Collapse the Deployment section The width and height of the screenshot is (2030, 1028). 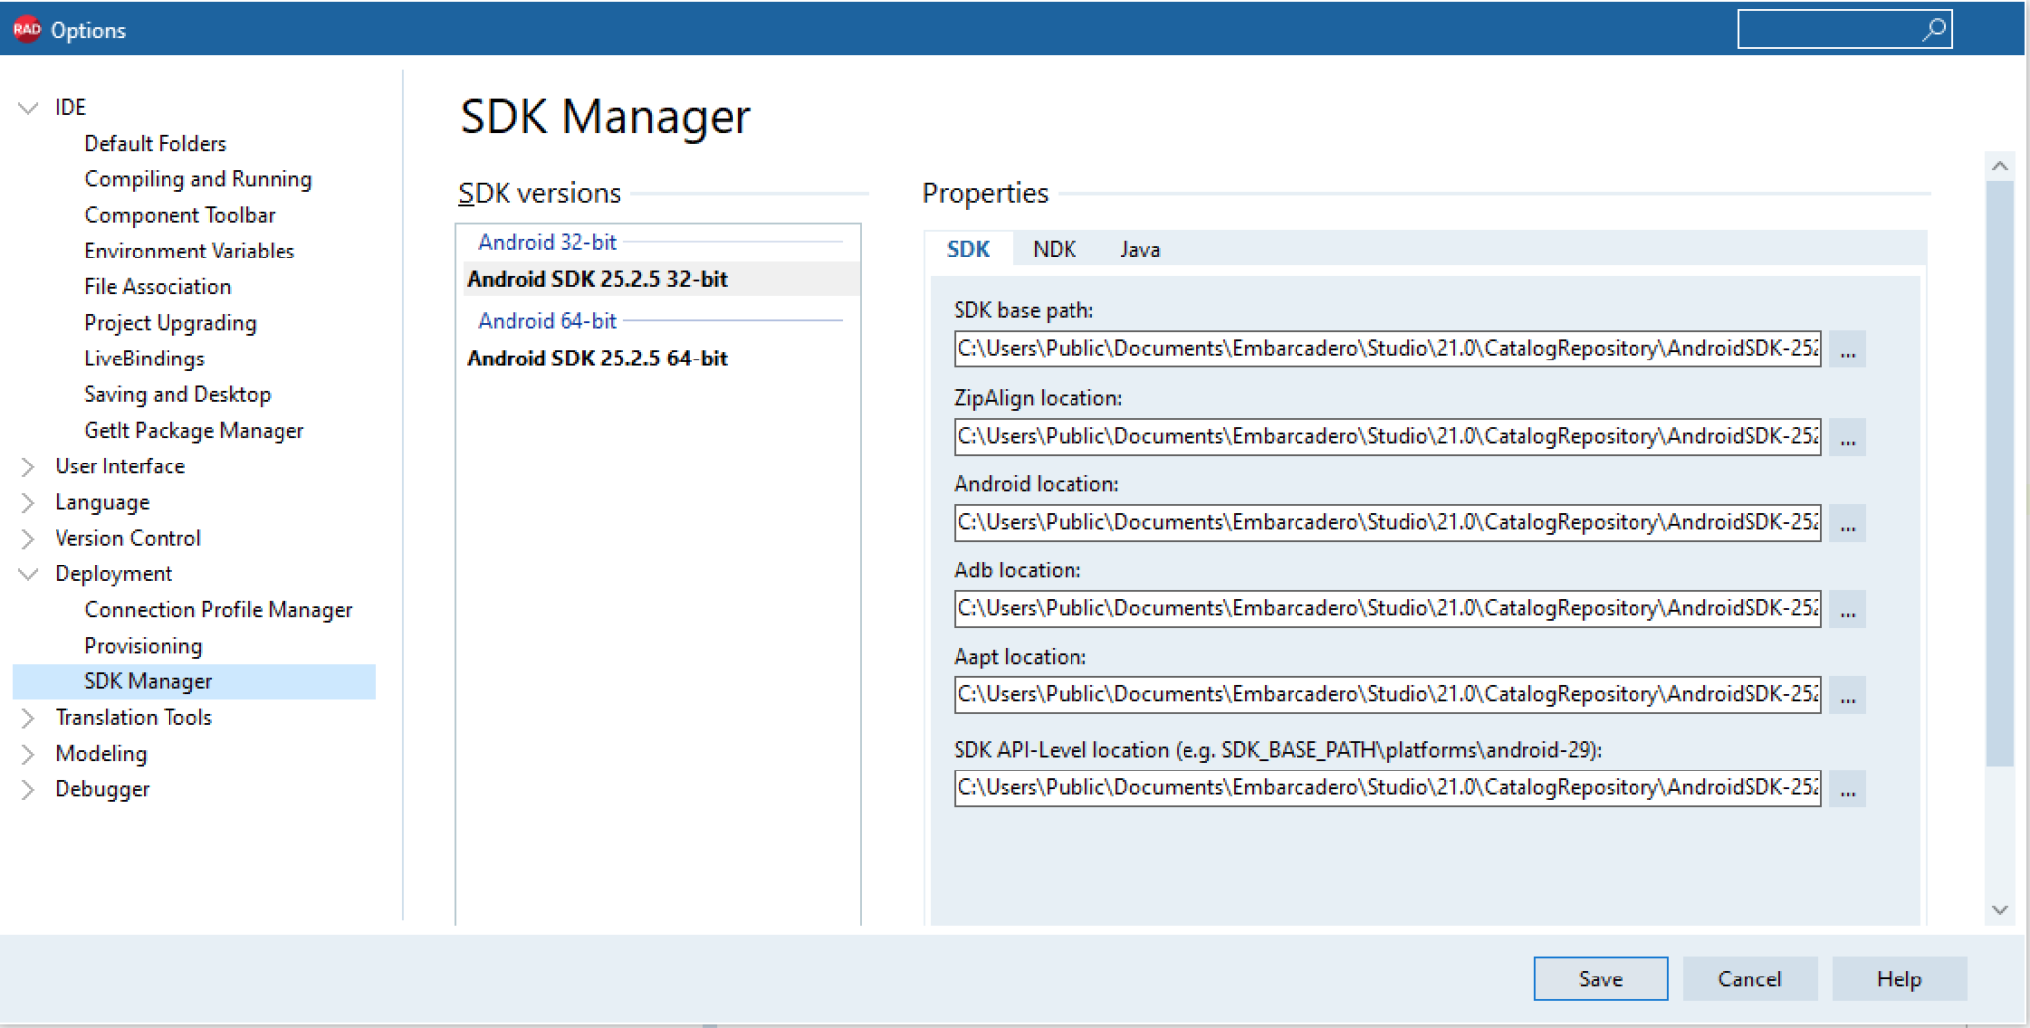coord(28,573)
